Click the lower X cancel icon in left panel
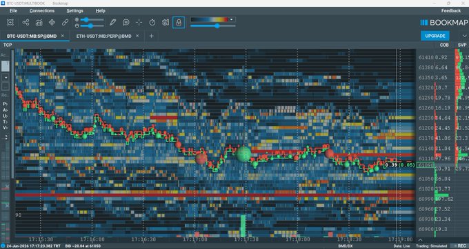This screenshot has width=469, height=249. coord(7,206)
